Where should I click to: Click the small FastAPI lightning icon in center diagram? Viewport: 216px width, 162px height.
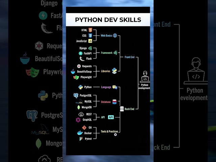(80, 53)
